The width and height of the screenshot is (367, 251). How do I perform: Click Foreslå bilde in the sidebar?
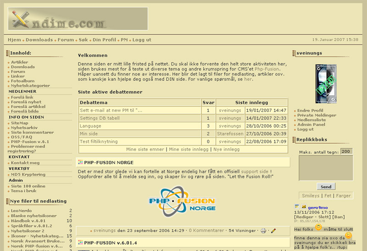click(x=25, y=111)
